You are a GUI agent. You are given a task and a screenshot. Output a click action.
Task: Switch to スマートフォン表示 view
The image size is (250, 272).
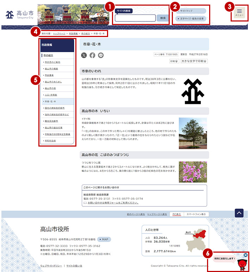(196, 214)
